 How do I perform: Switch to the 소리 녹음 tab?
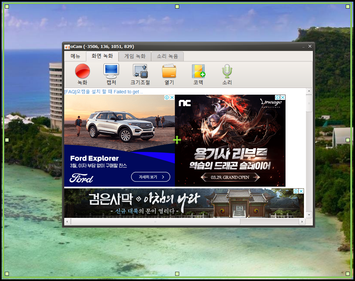click(168, 56)
